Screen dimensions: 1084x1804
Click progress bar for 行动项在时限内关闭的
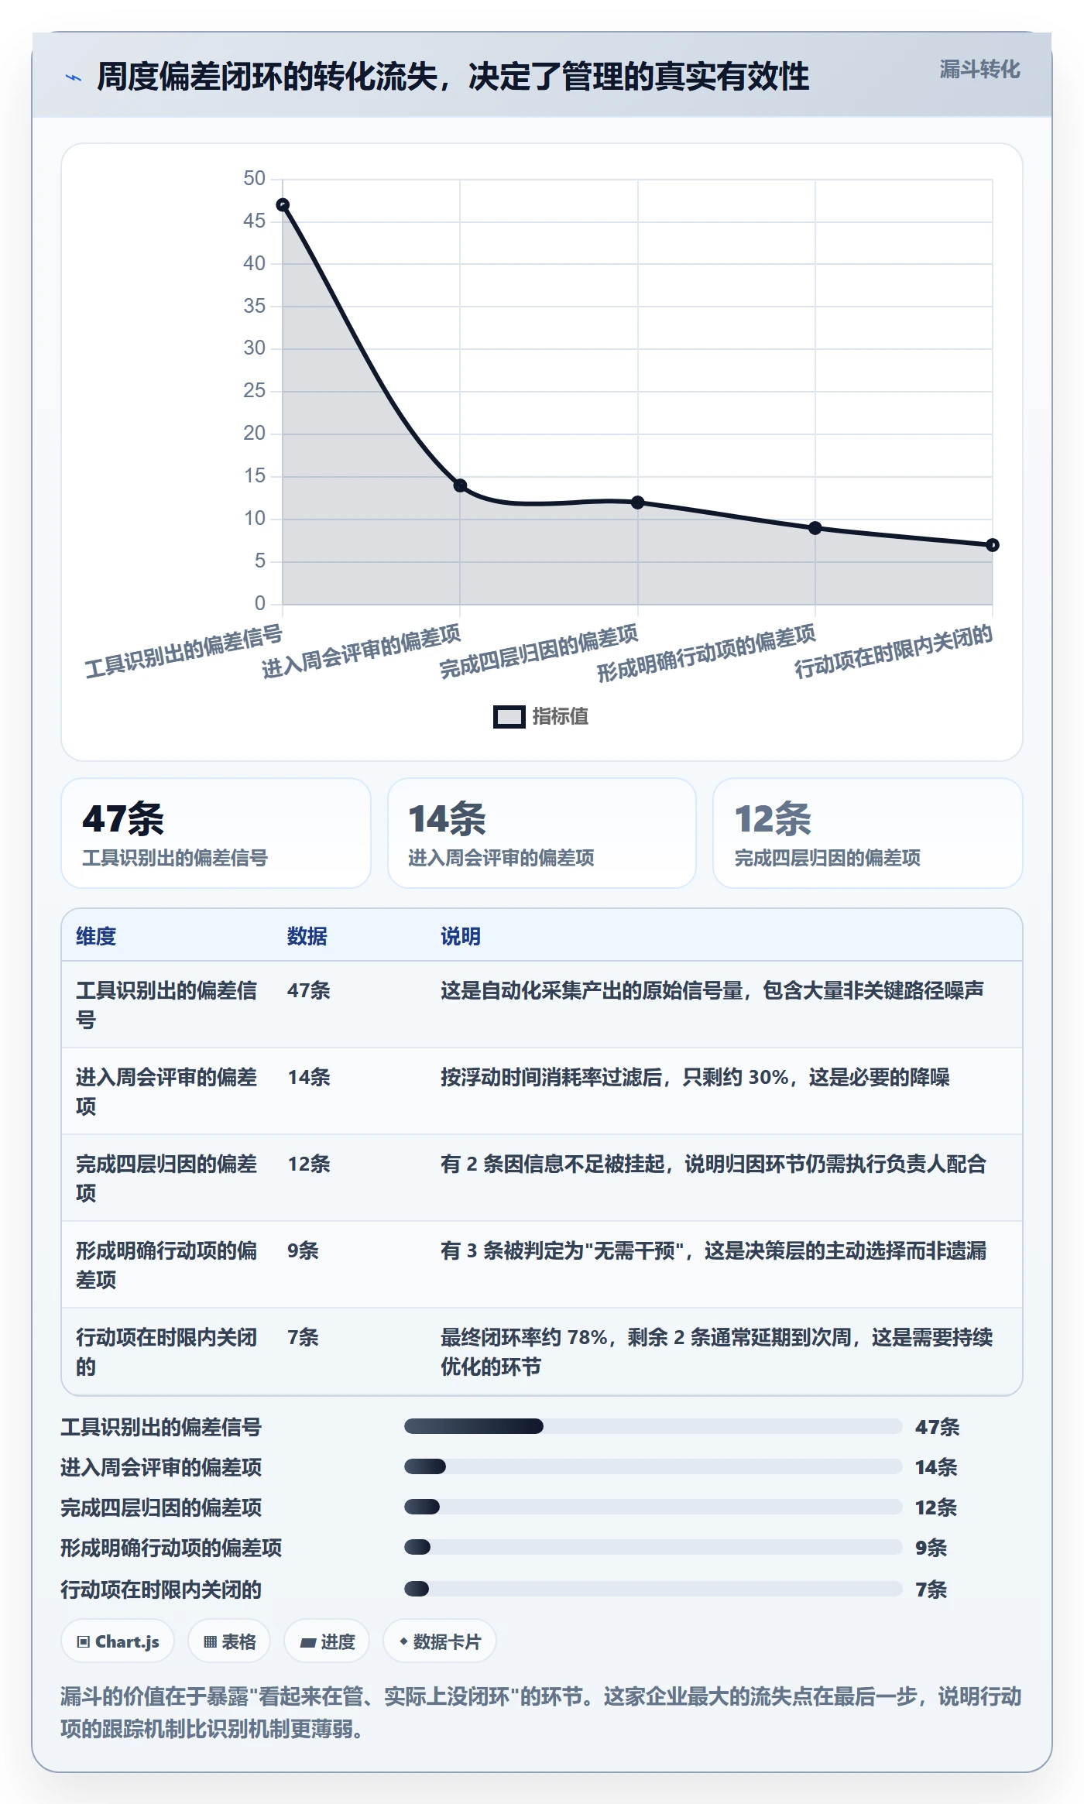coord(653,1589)
